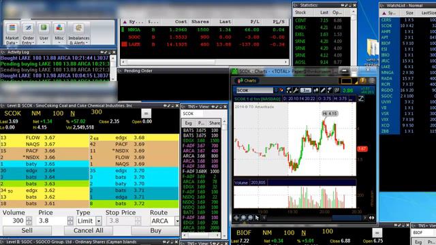The width and height of the screenshot is (436, 245).
Task: Click the equals button in BIOF Level II header
Action: (377, 233)
